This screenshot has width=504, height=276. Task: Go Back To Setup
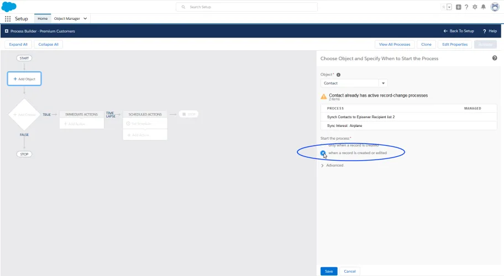tap(459, 31)
